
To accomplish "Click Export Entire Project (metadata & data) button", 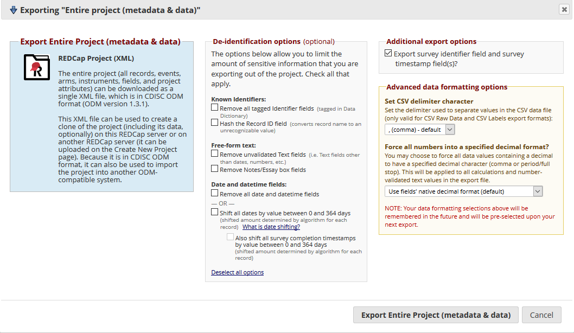I will pos(436,315).
